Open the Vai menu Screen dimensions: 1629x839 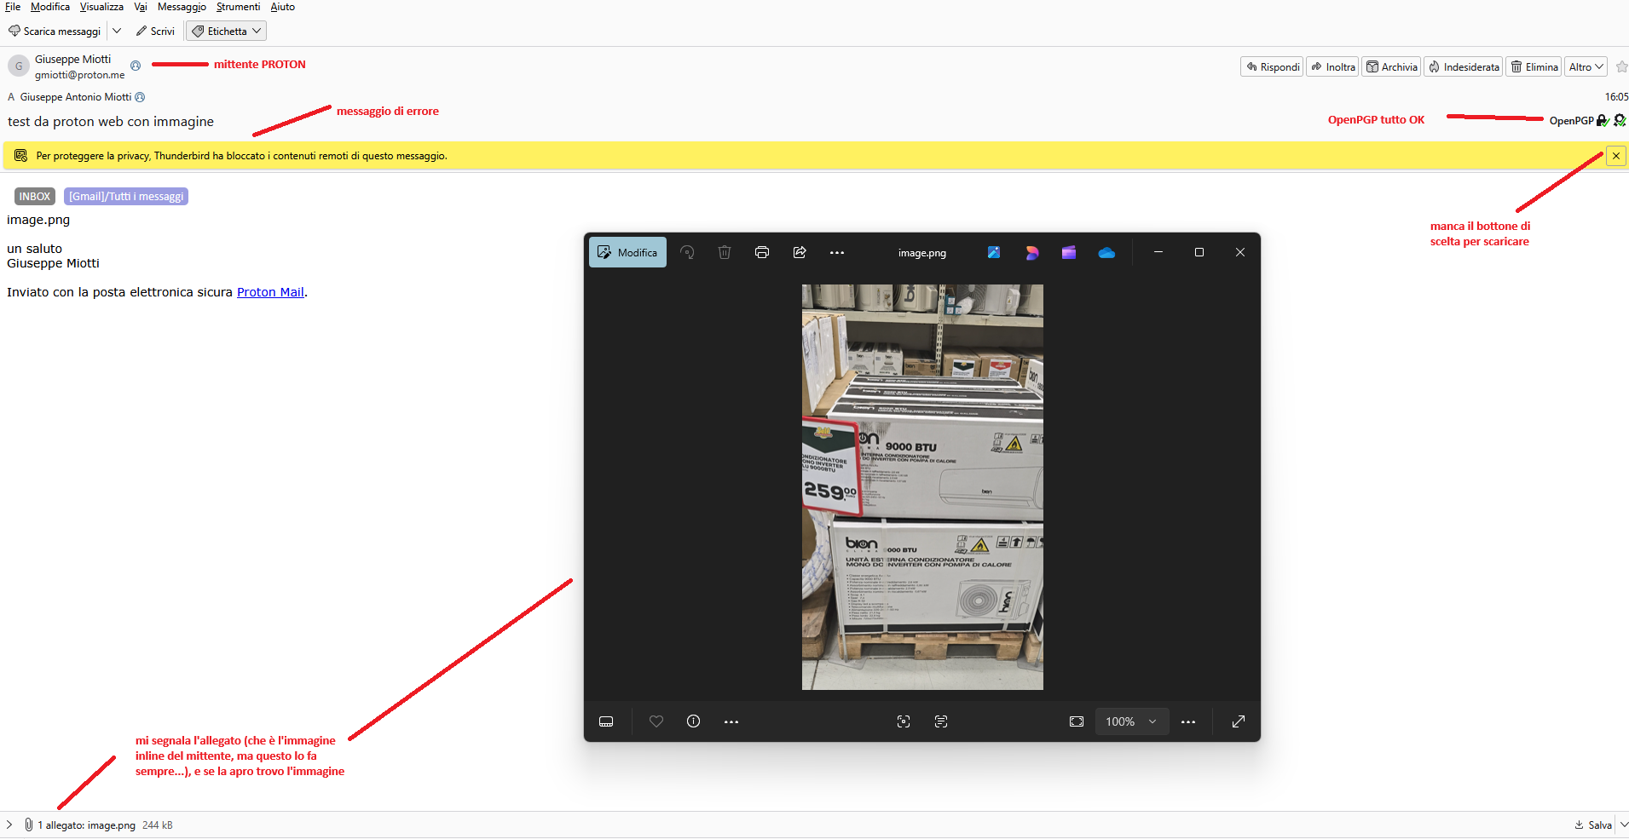pyautogui.click(x=141, y=7)
